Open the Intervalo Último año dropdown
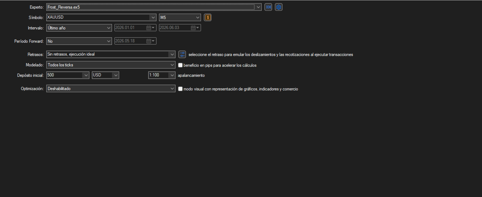Image resolution: width=482 pixels, height=197 pixels. [x=109, y=28]
